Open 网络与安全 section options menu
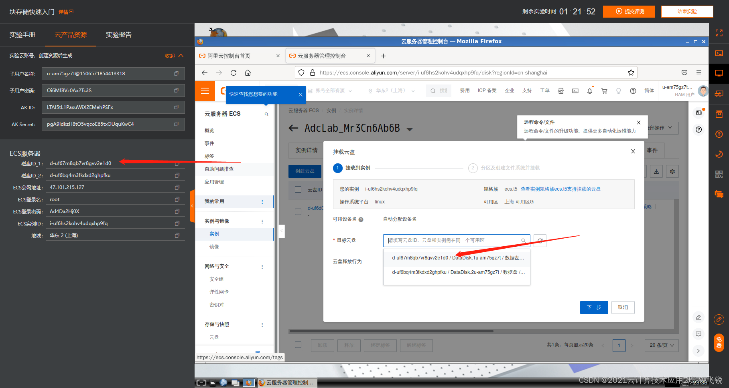 pyautogui.click(x=262, y=267)
